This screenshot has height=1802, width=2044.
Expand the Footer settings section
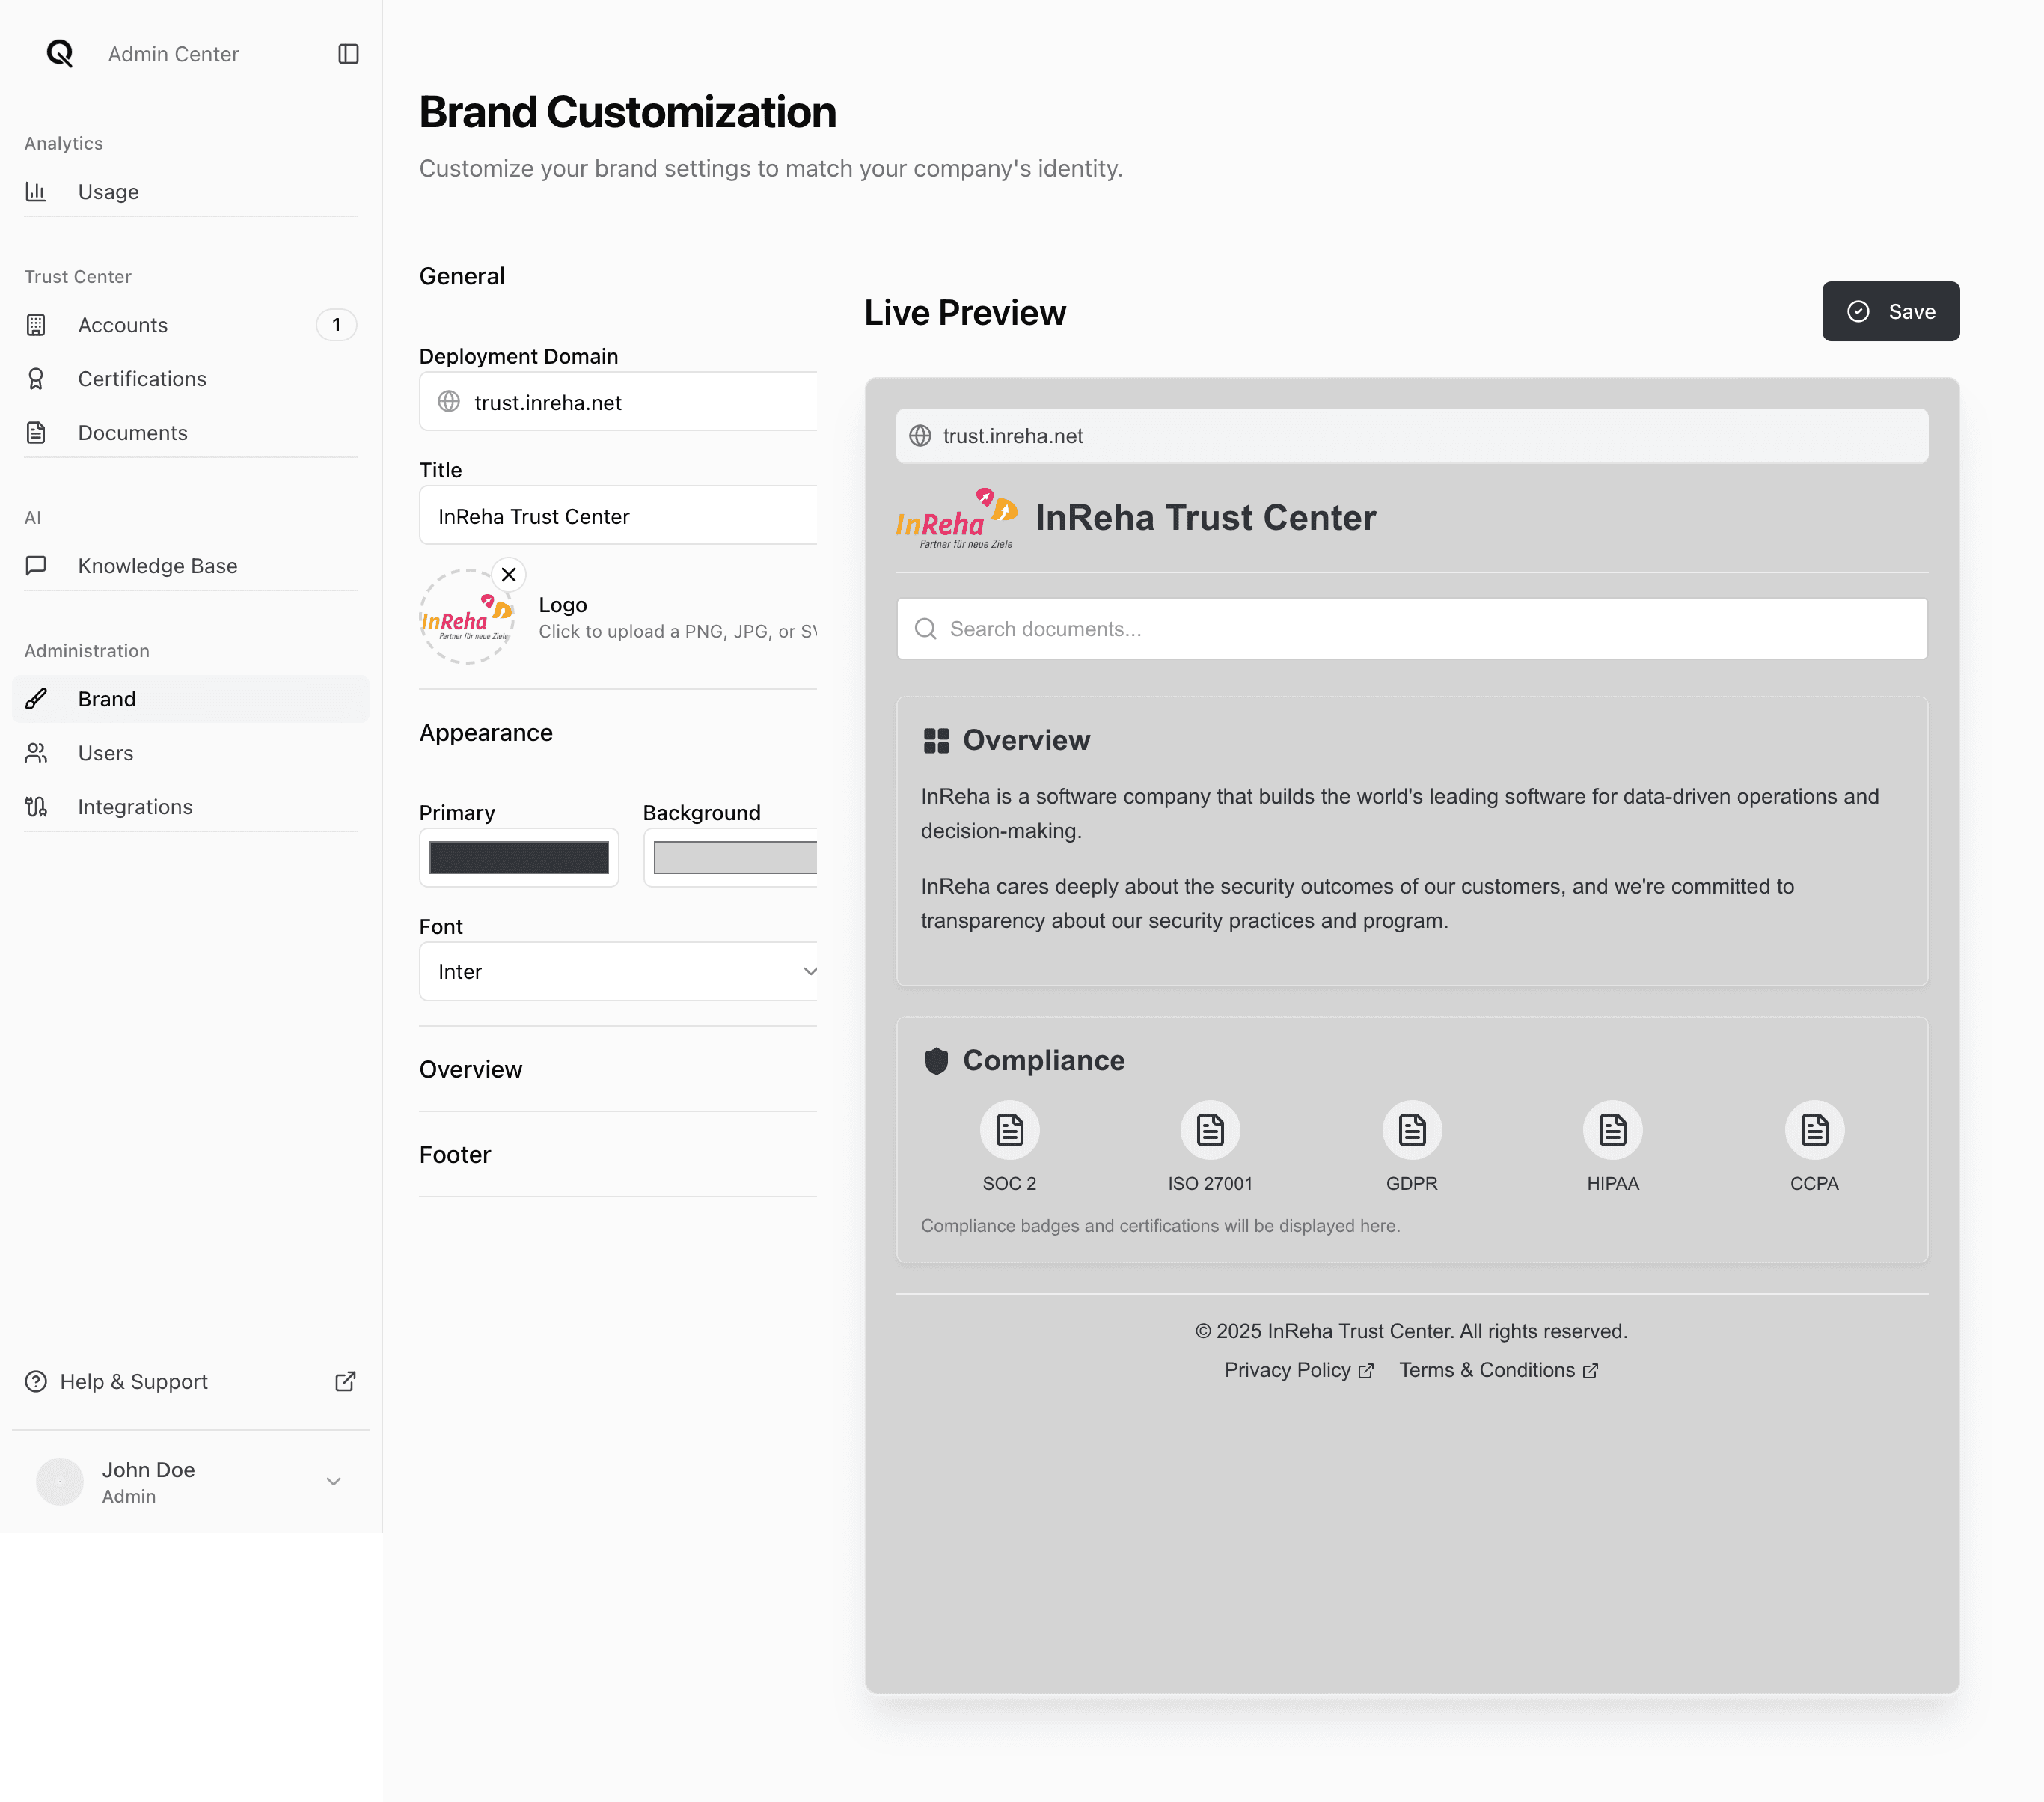pyautogui.click(x=618, y=1154)
